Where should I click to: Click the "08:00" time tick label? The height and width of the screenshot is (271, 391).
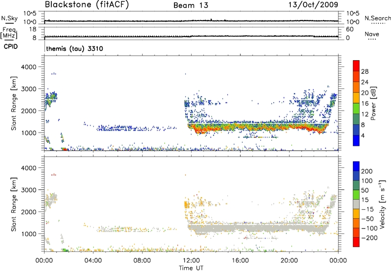coord(142,261)
